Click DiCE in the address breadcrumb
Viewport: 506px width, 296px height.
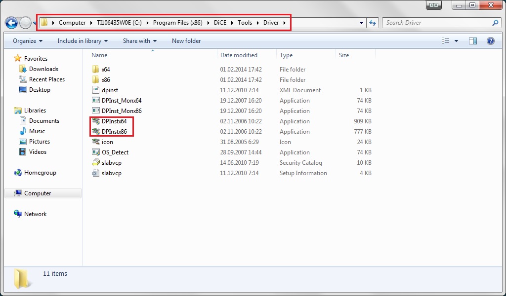(x=219, y=23)
